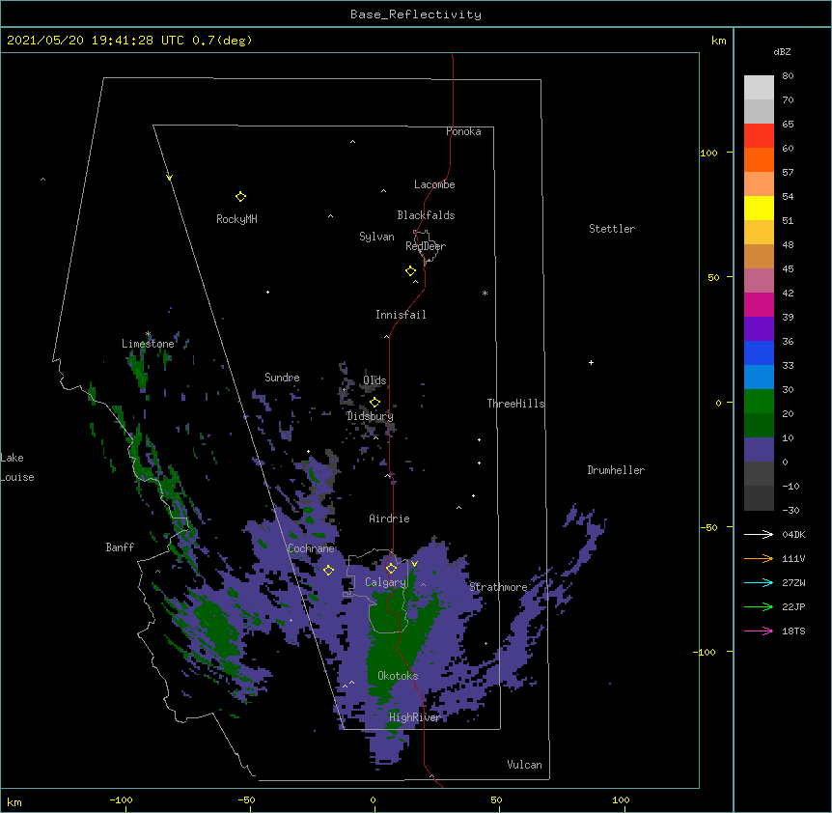Click the HighRiver label
The width and height of the screenshot is (832, 813).
(415, 717)
